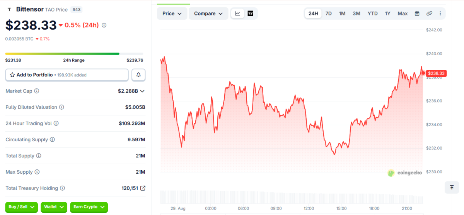Enable price alerts with the bell icon
Viewport: 464px width, 215px height.
point(138,75)
